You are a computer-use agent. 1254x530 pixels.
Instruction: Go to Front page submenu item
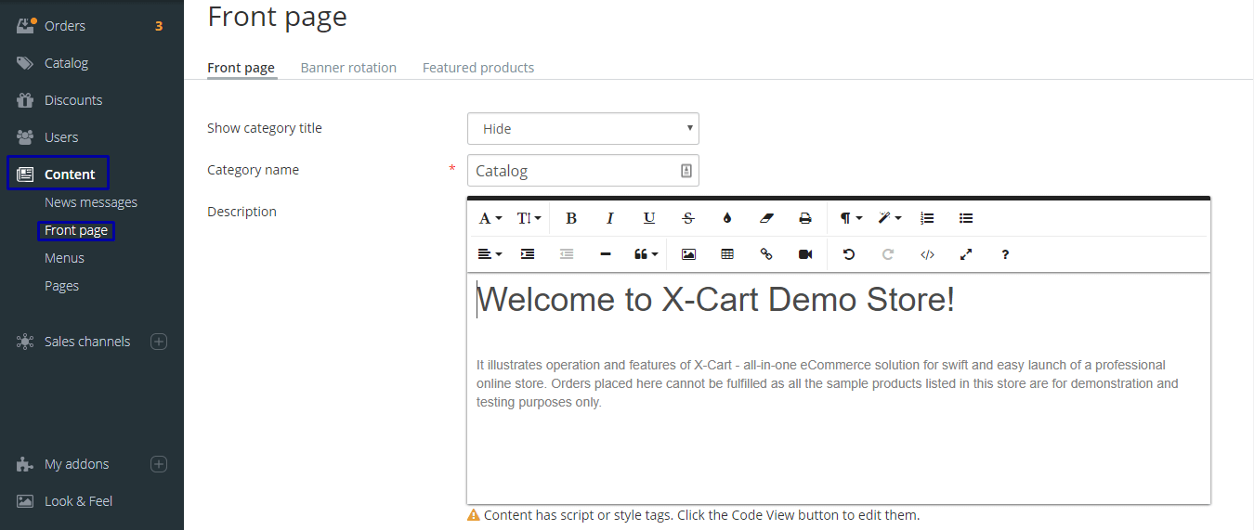click(76, 230)
